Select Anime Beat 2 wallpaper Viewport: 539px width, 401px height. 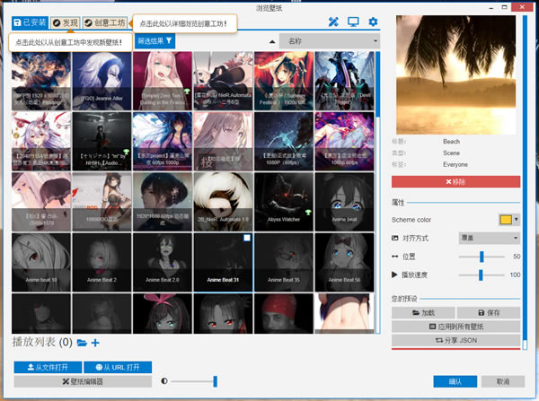pyautogui.click(x=102, y=262)
